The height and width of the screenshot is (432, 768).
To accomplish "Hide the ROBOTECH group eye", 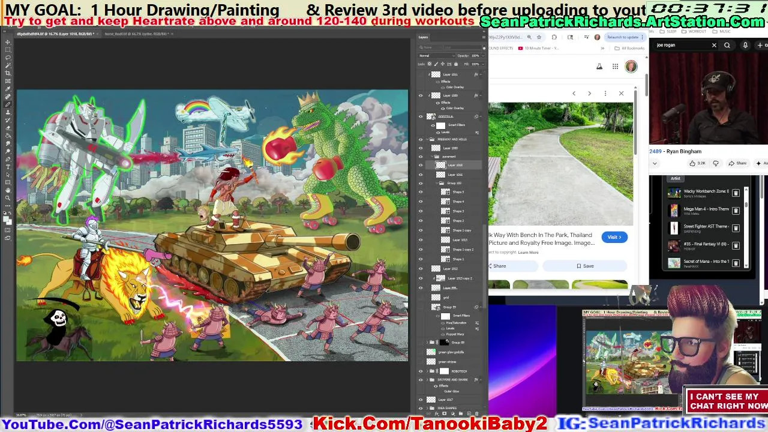I will tap(421, 371).
